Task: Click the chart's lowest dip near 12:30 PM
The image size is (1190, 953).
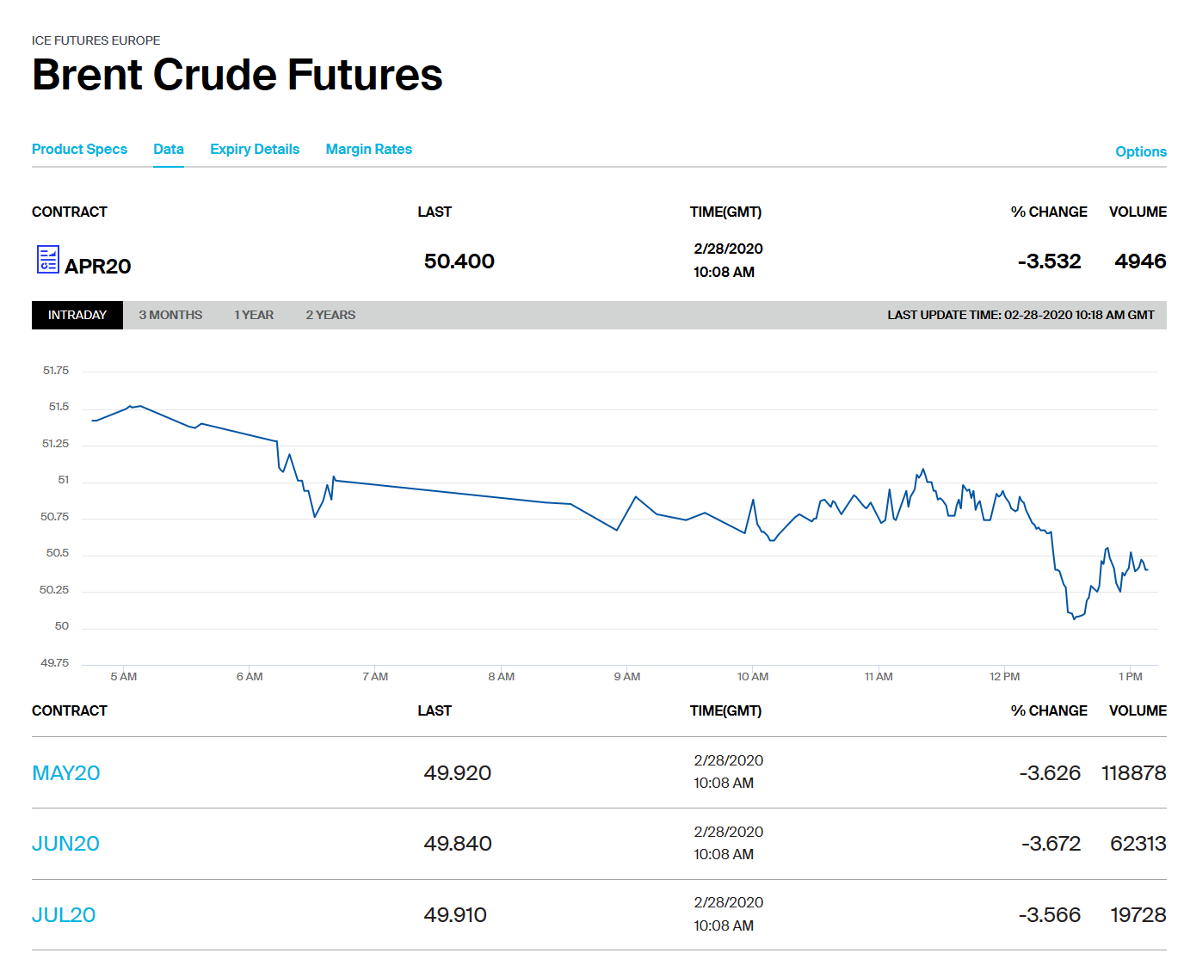Action: [x=1074, y=618]
